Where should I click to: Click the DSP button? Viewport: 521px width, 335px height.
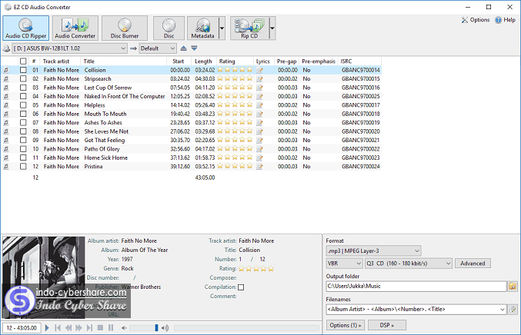387,325
